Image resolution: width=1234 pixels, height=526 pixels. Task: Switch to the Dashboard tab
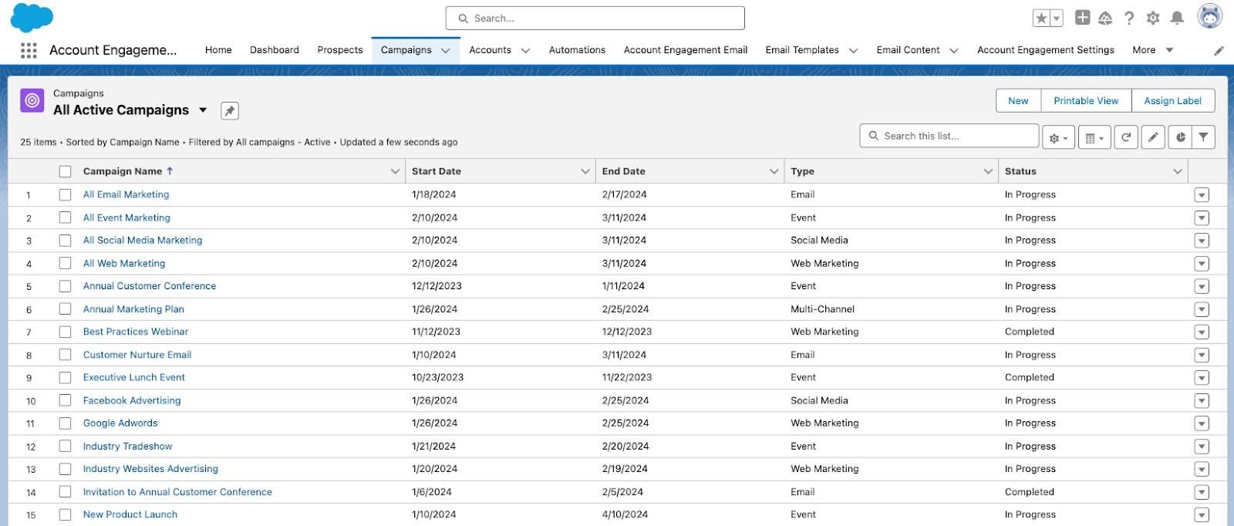[x=275, y=50]
